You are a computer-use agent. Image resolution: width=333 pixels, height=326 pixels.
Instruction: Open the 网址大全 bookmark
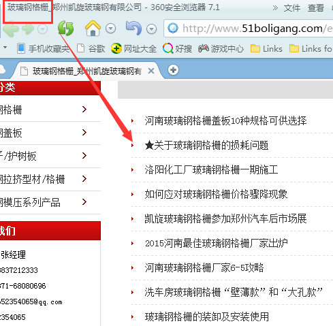point(133,48)
